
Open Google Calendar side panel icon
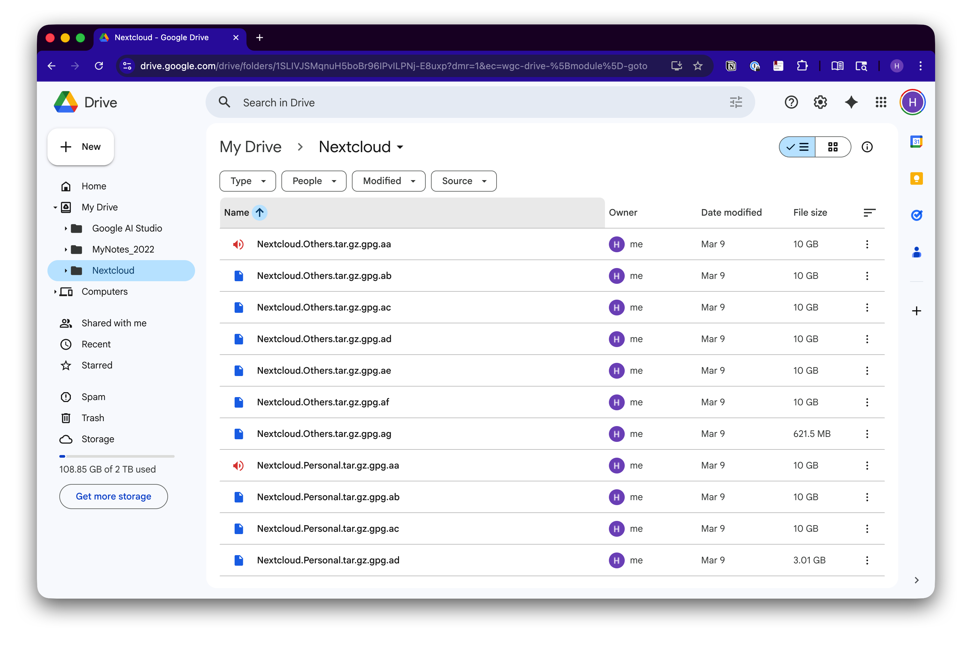916,142
